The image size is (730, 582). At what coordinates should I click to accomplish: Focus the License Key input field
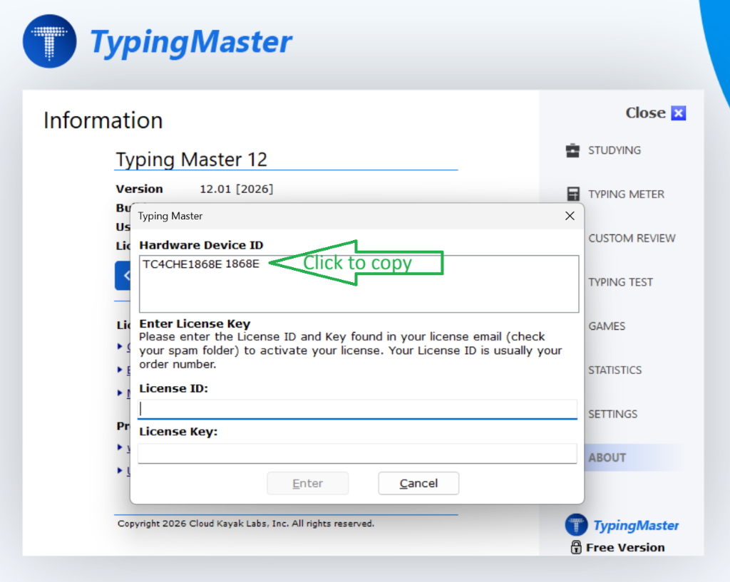tap(357, 453)
